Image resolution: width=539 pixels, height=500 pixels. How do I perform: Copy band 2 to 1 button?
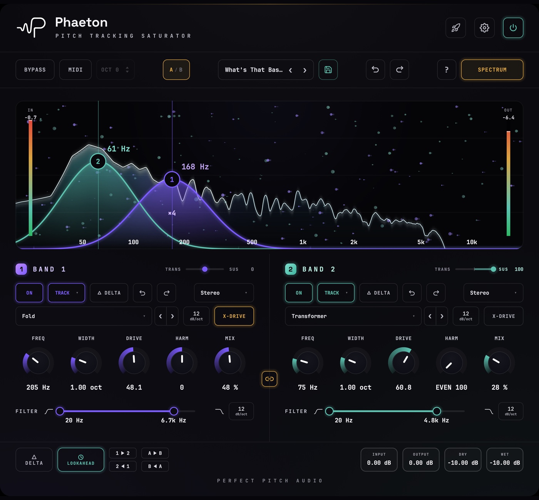(123, 466)
